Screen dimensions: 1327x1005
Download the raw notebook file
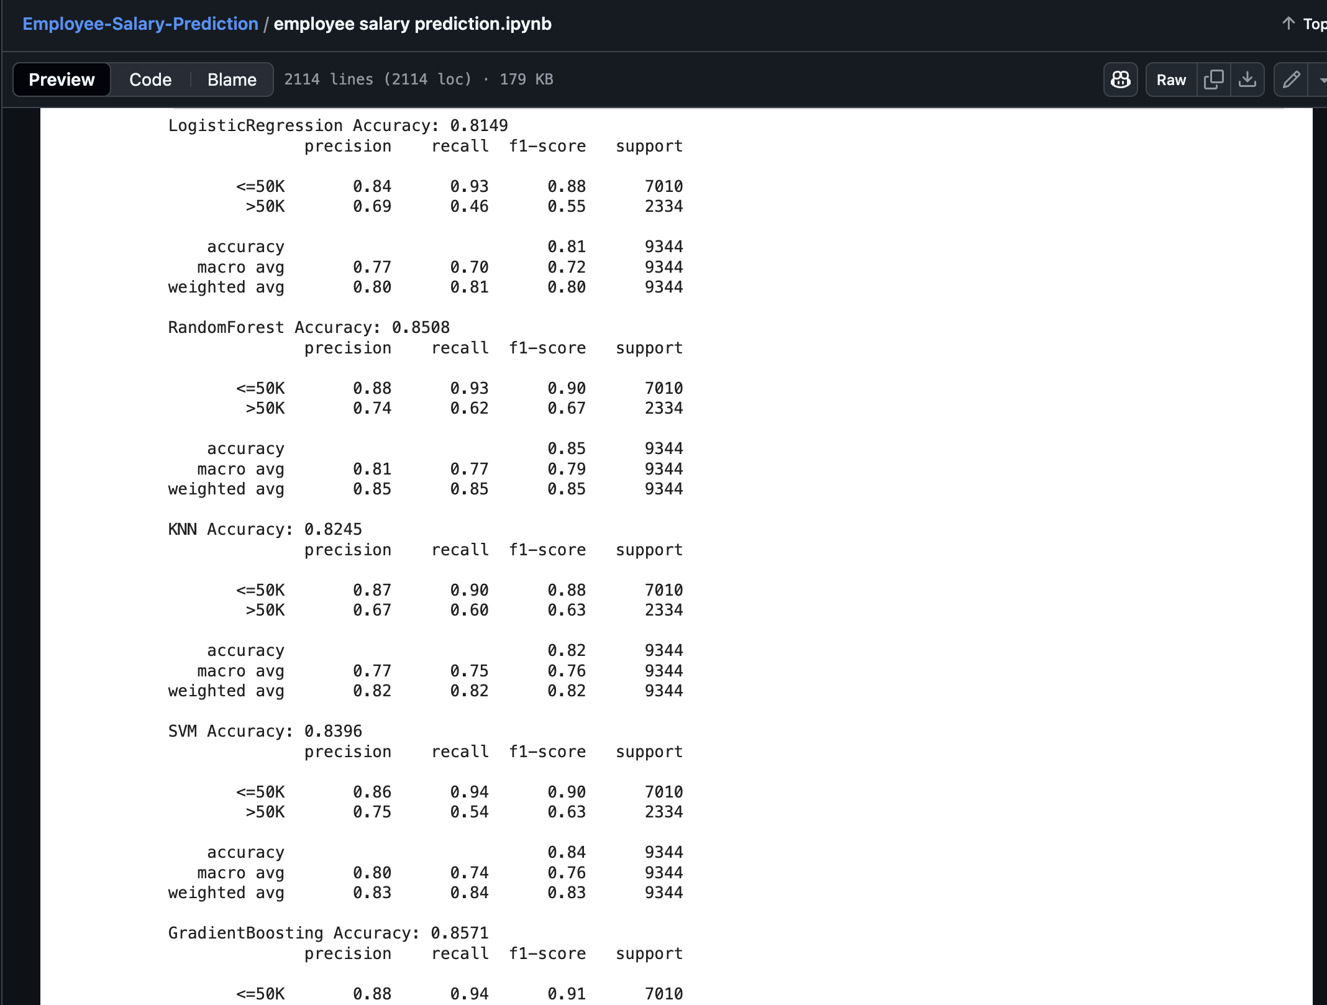click(x=1247, y=80)
